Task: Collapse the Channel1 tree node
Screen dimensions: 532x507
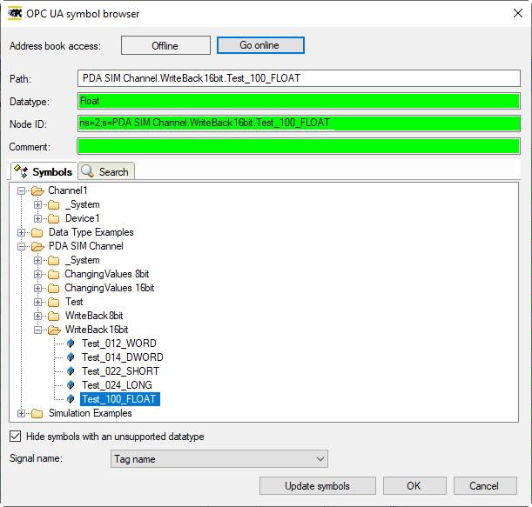Action: tap(22, 191)
